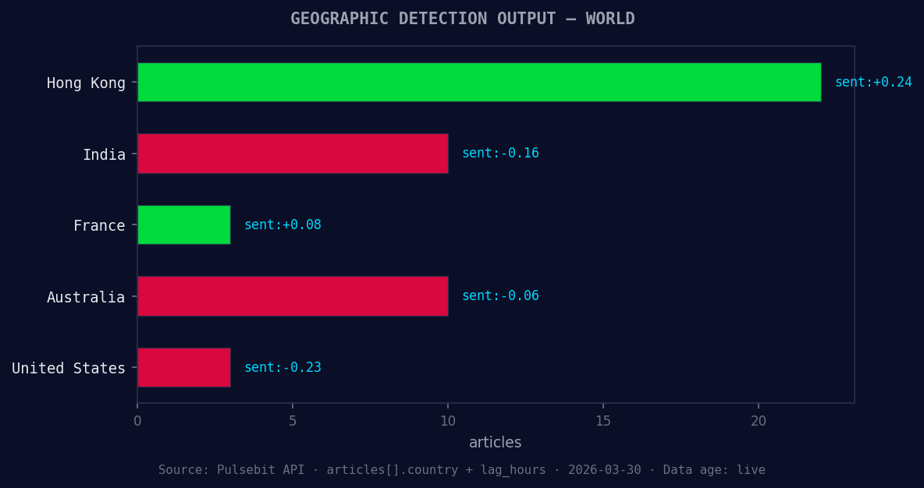This screenshot has width=924, height=488.
Task: Click the sent:+0.08 annotation
Action: (x=283, y=224)
